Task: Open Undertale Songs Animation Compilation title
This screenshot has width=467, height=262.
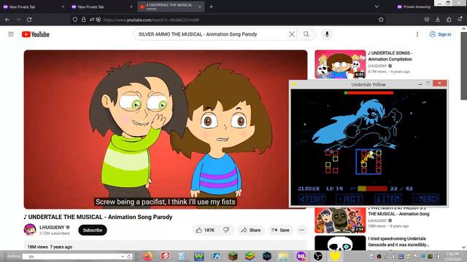Action: coord(390,56)
